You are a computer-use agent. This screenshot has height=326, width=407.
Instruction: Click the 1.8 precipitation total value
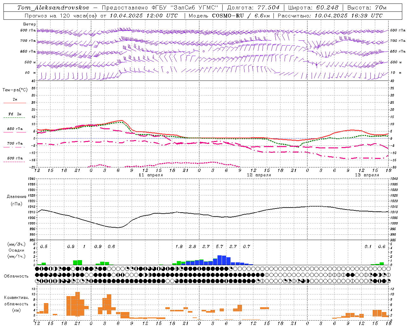(x=179, y=246)
